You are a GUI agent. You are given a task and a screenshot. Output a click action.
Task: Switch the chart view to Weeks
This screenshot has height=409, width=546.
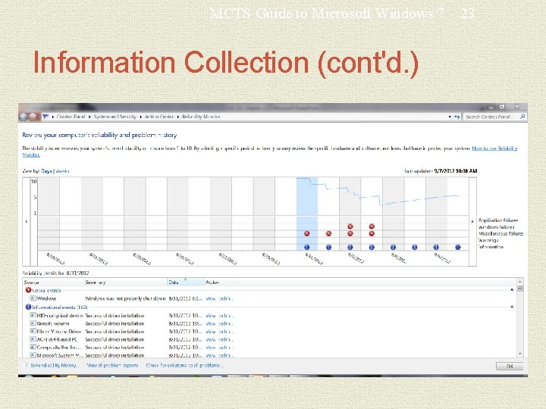coord(63,171)
